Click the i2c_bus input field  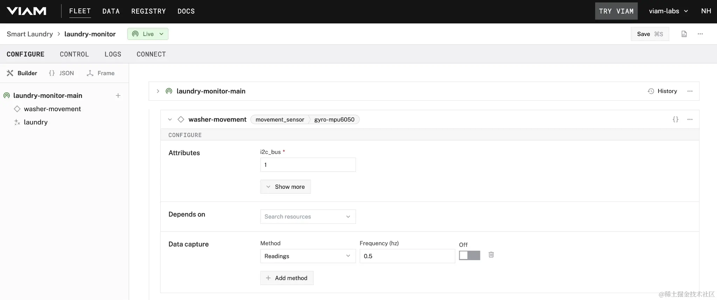tap(308, 165)
